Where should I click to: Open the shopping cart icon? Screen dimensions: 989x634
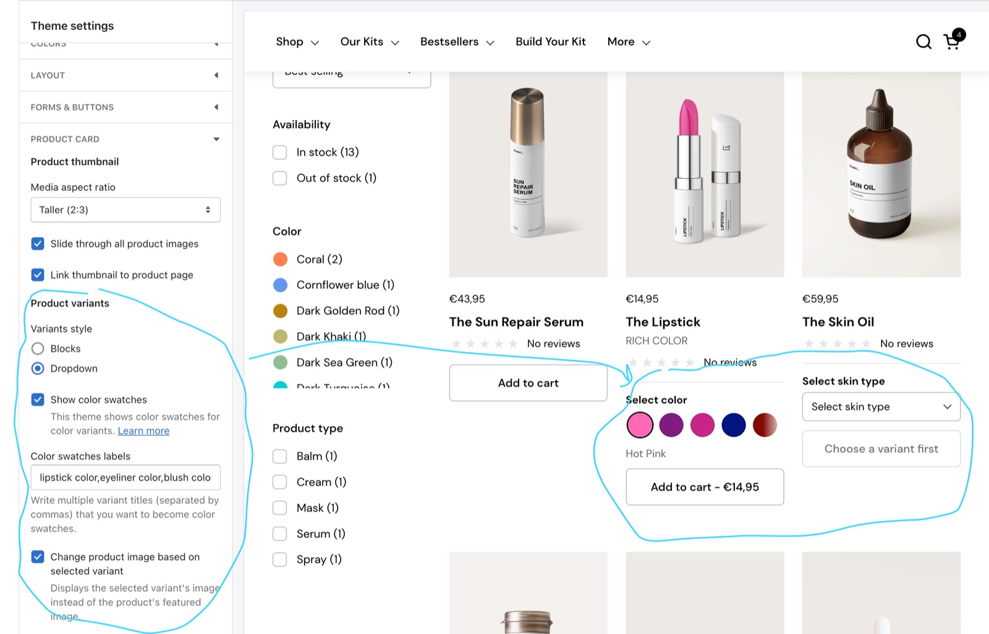[x=953, y=41]
